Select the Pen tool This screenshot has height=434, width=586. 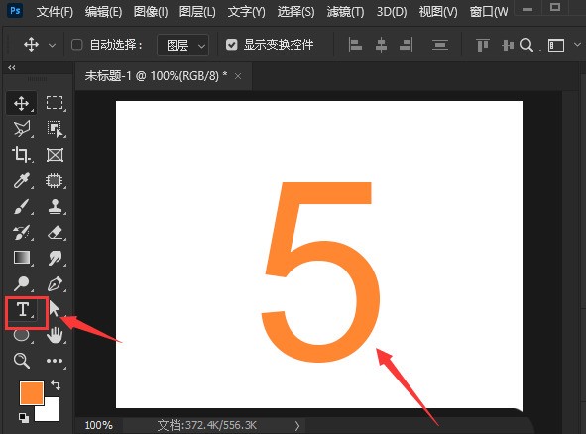point(55,283)
